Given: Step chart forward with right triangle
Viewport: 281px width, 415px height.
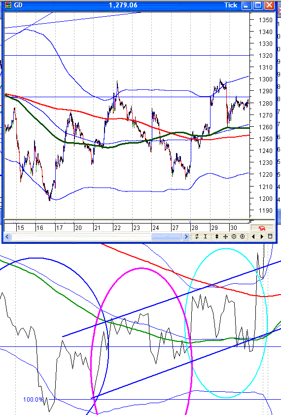Looking at the screenshot, I should click(262, 236).
